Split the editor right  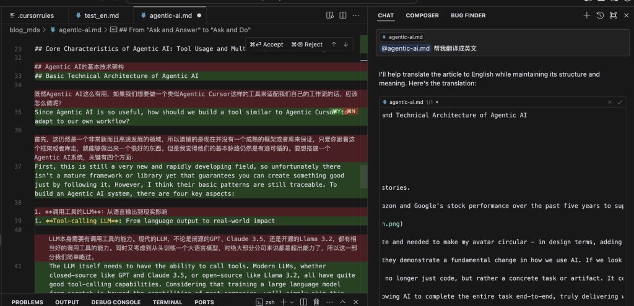343,15
